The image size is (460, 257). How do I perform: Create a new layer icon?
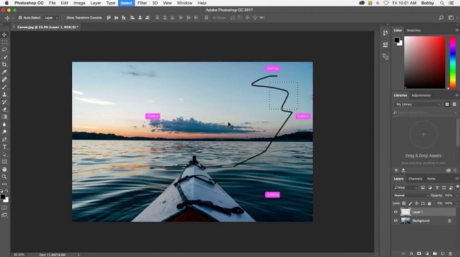coord(443,253)
